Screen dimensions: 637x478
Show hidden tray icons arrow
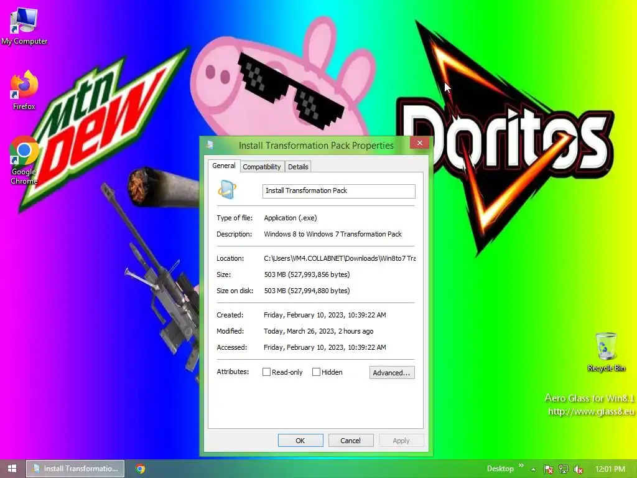[533, 469]
